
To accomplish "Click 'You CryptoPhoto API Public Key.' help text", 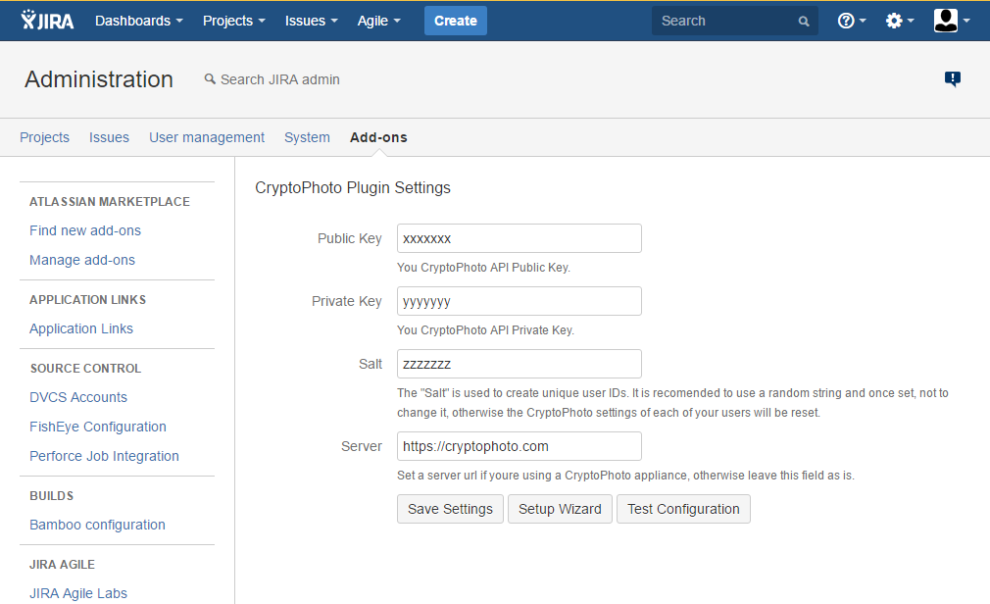I will [x=483, y=268].
